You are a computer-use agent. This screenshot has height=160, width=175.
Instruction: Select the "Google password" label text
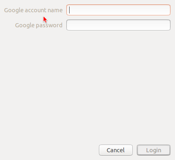pyautogui.click(x=39, y=25)
